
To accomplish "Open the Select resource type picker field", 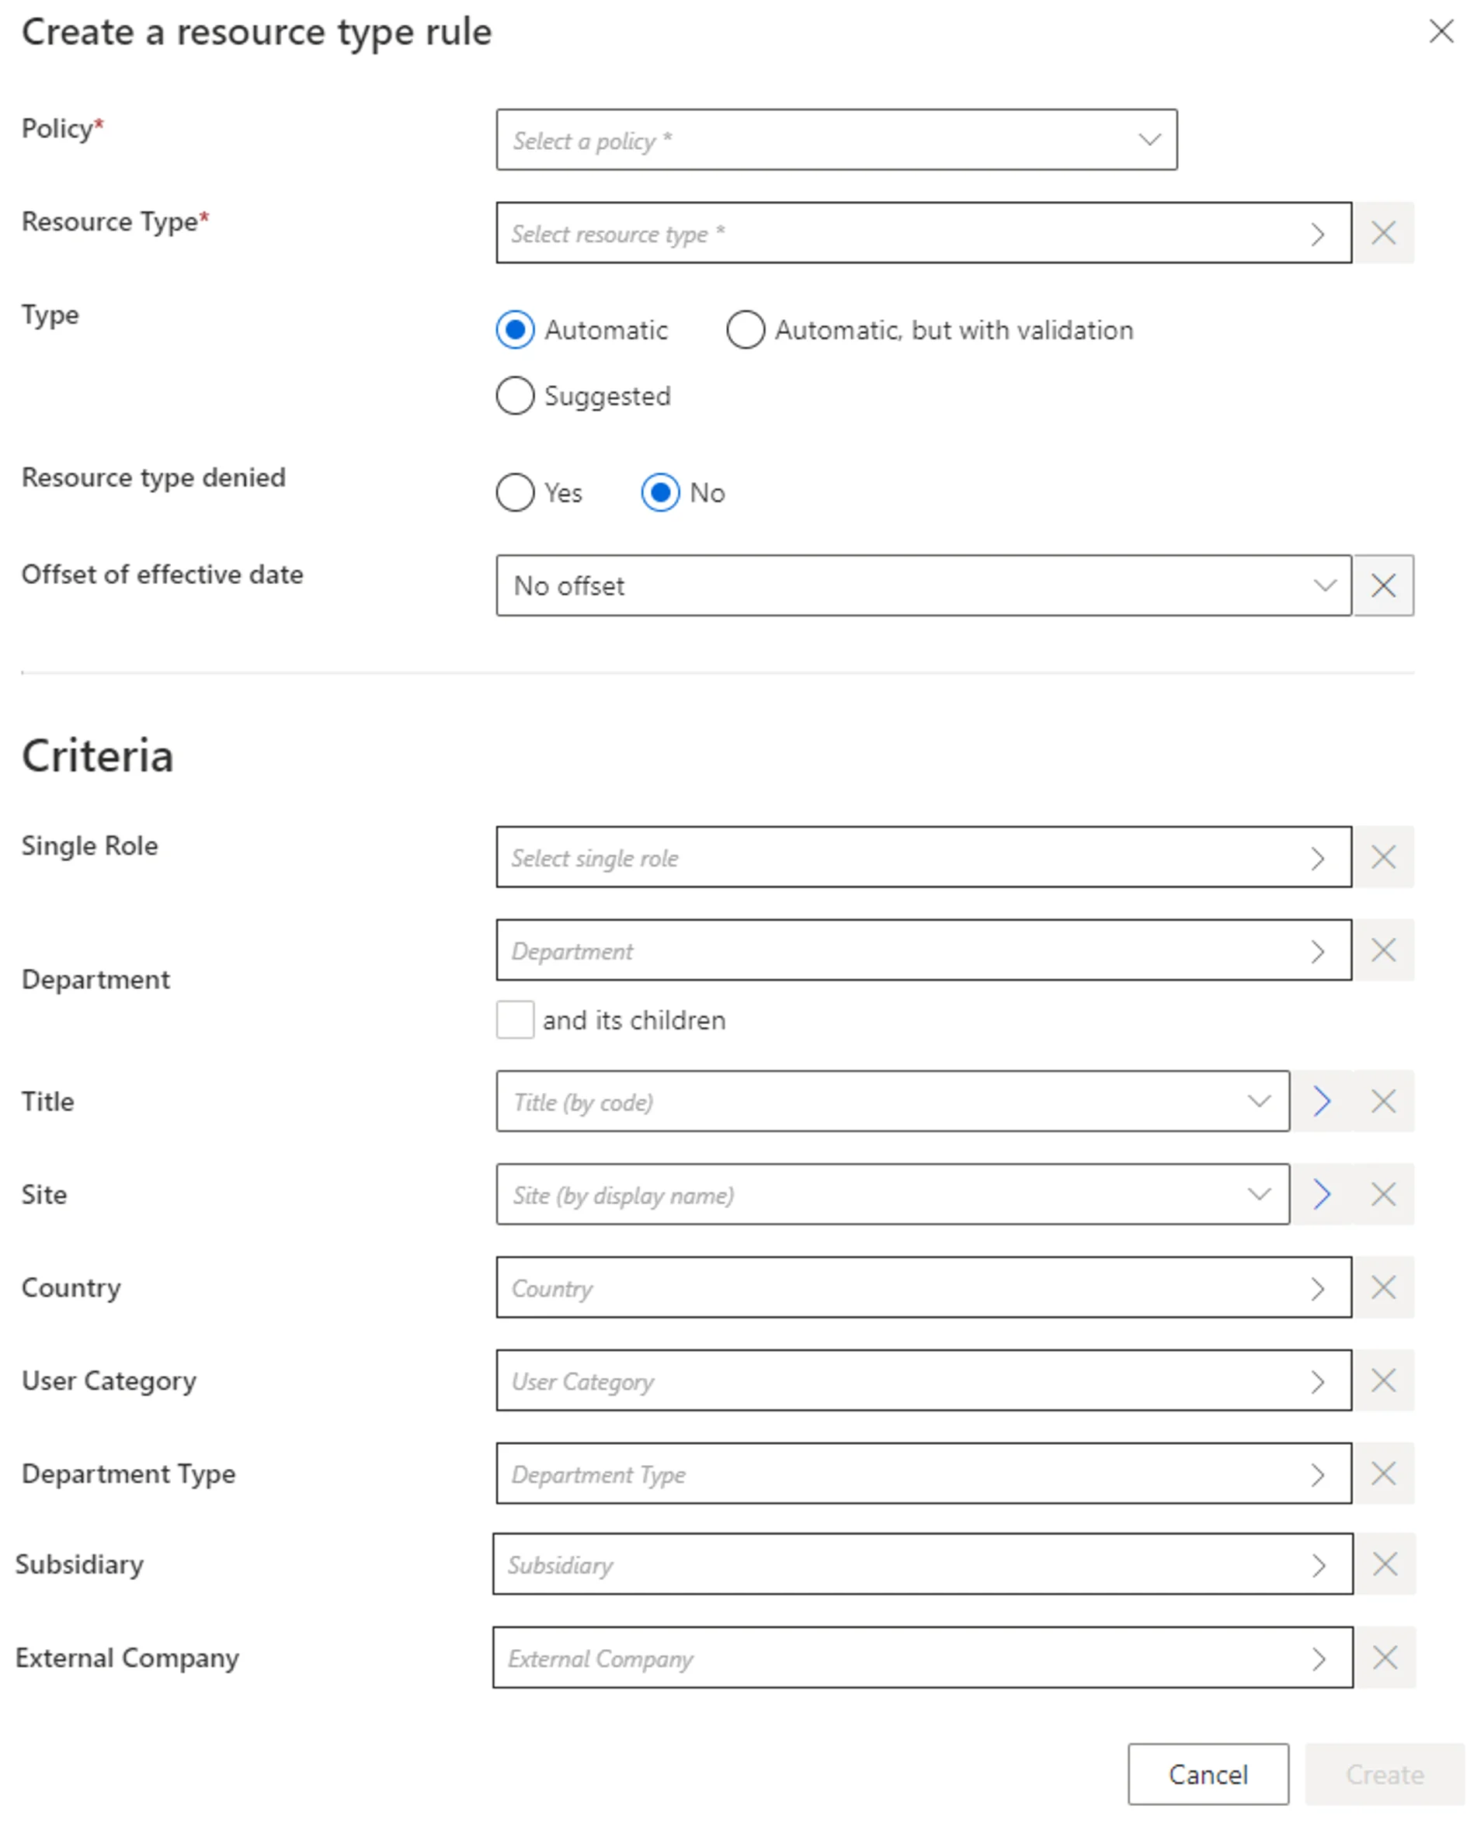I will tap(923, 232).
